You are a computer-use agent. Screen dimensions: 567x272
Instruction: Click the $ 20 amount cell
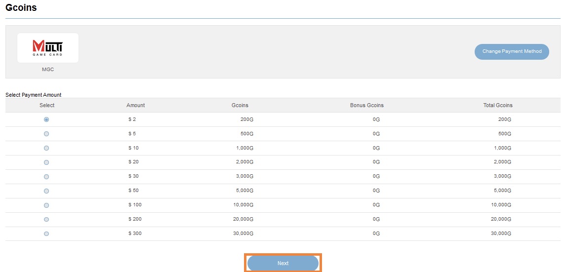133,162
